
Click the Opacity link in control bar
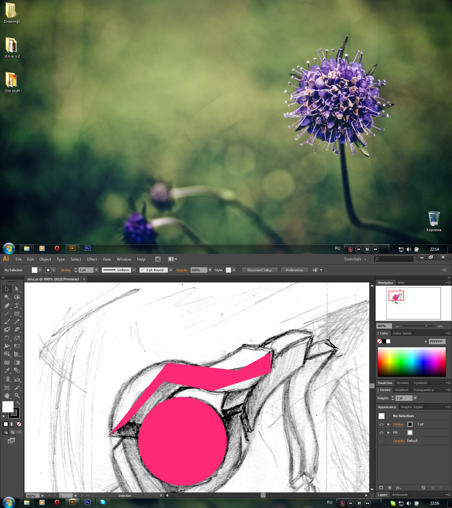click(x=182, y=270)
